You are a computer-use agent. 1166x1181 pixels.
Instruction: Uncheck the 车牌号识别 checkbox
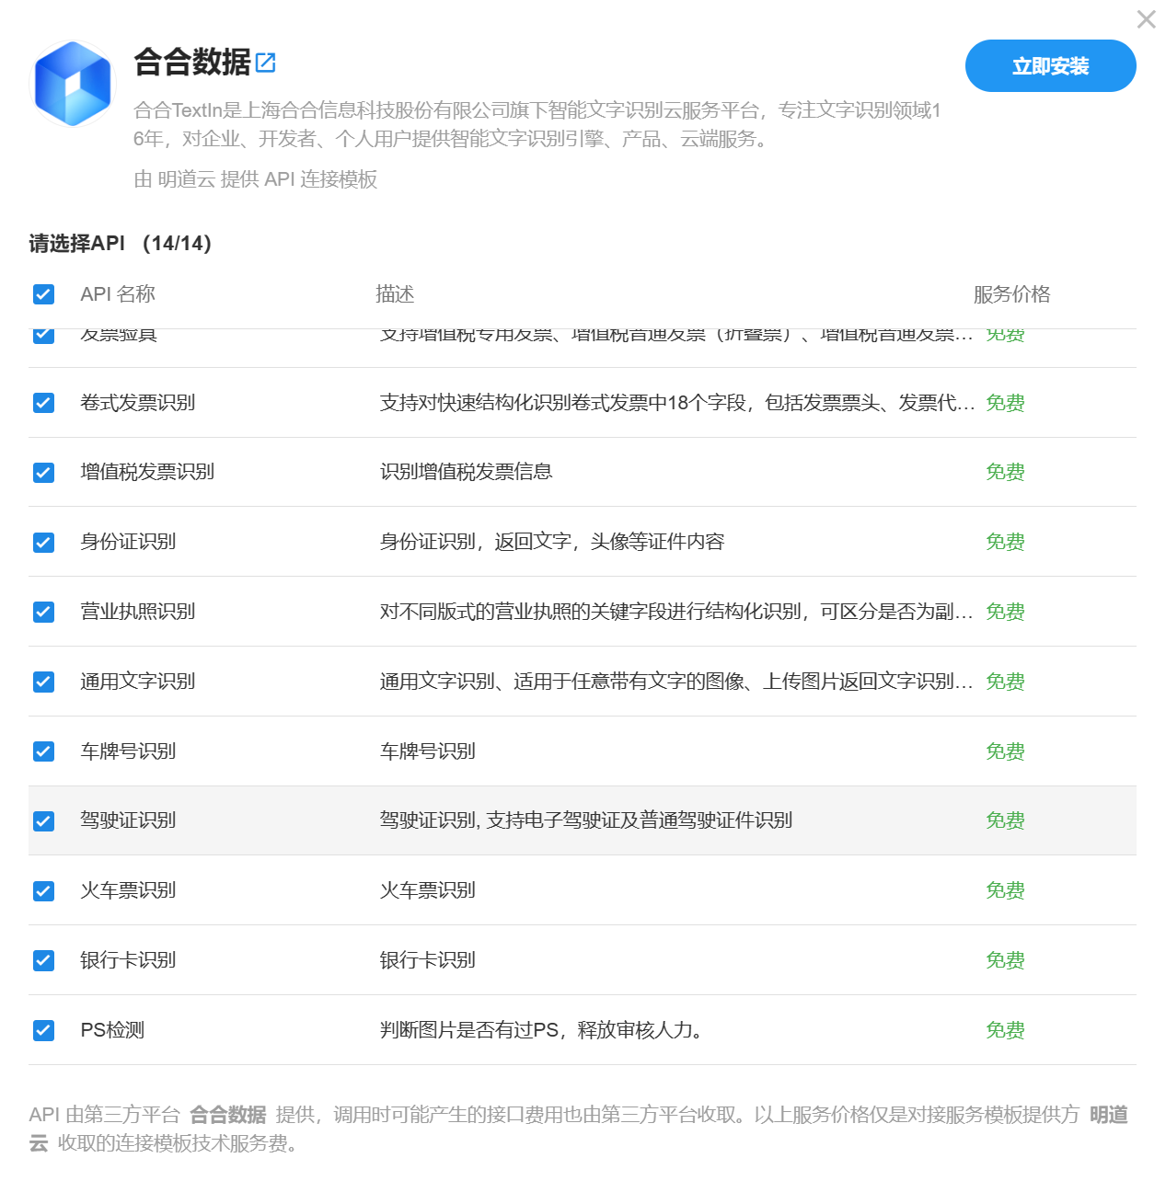coord(43,751)
